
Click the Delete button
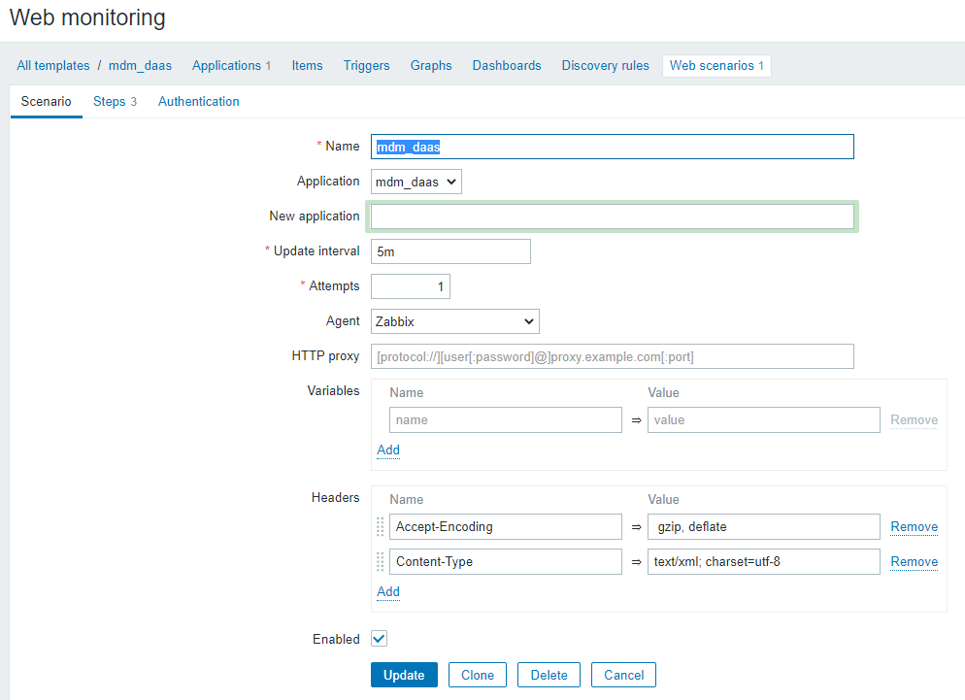pos(549,675)
